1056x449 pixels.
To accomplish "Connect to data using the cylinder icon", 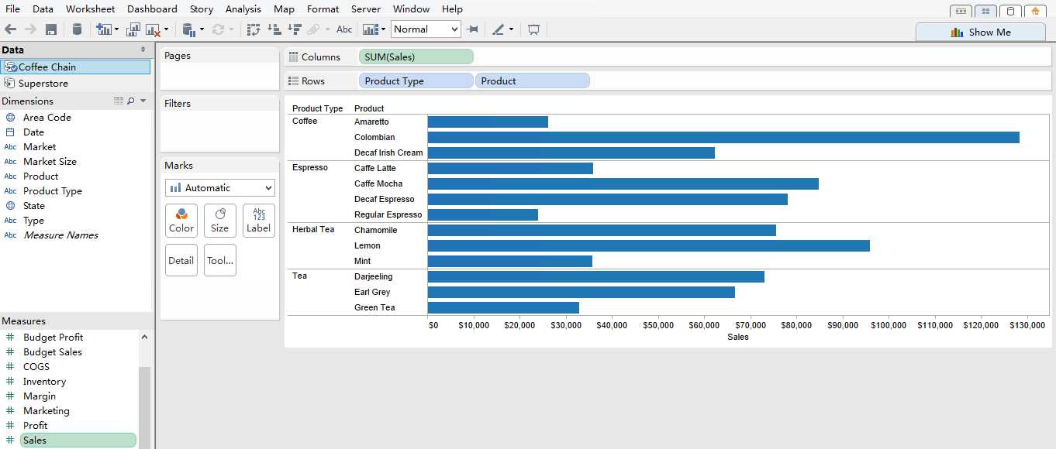I will pyautogui.click(x=77, y=29).
